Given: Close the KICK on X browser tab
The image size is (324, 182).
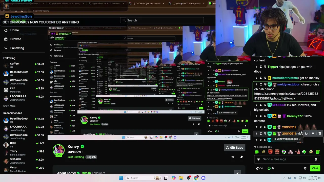Looking at the screenshot, I should (x=164, y=4).
